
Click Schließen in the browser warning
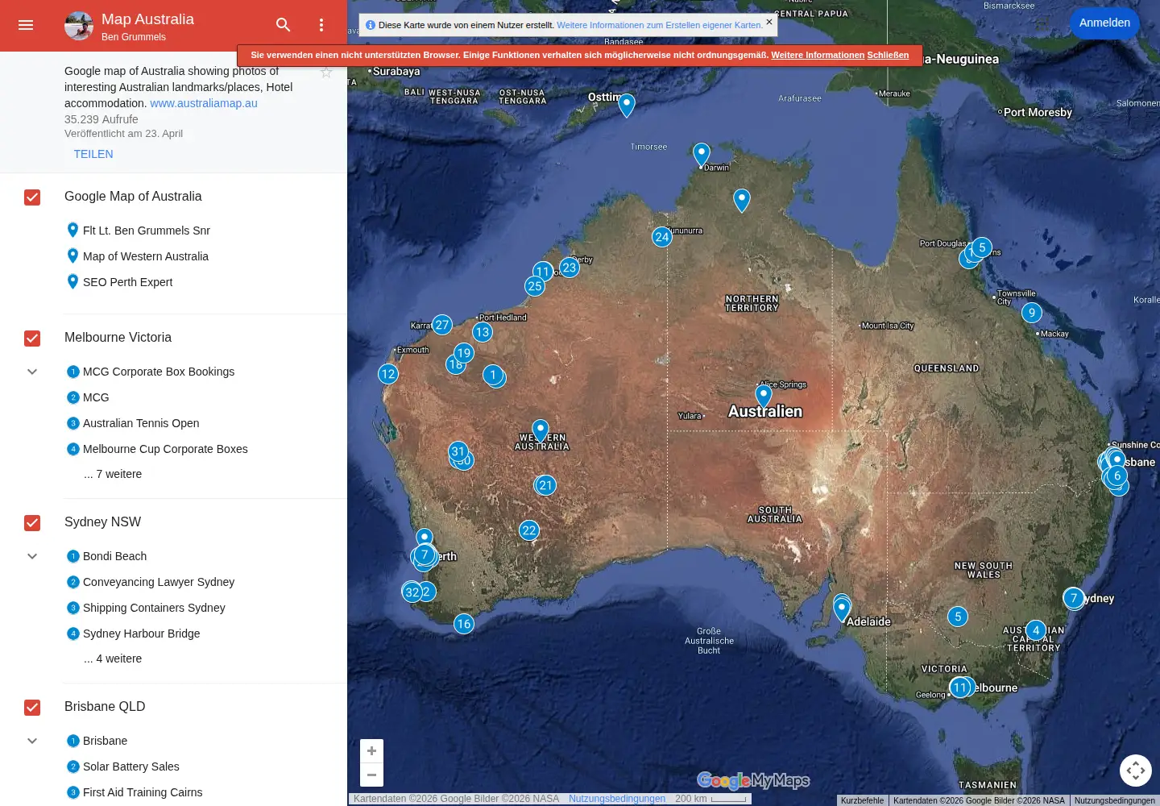point(888,56)
